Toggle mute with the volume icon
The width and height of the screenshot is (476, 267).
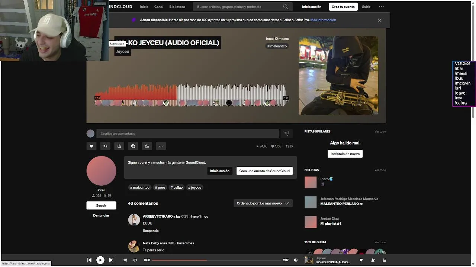296,260
